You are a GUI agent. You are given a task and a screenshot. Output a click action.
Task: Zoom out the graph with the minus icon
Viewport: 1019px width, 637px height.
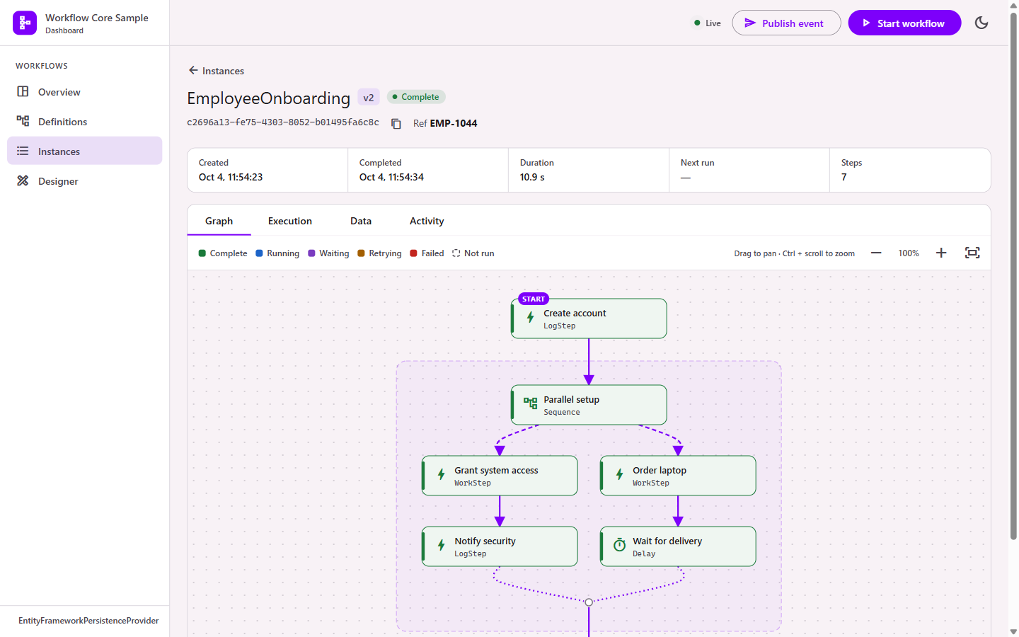click(876, 253)
